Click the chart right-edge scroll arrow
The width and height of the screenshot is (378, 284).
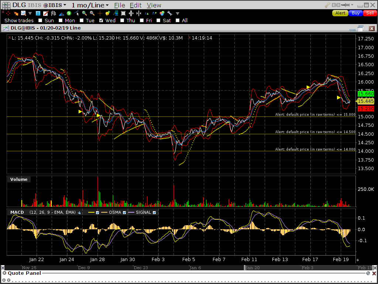pyautogui.click(x=358, y=260)
